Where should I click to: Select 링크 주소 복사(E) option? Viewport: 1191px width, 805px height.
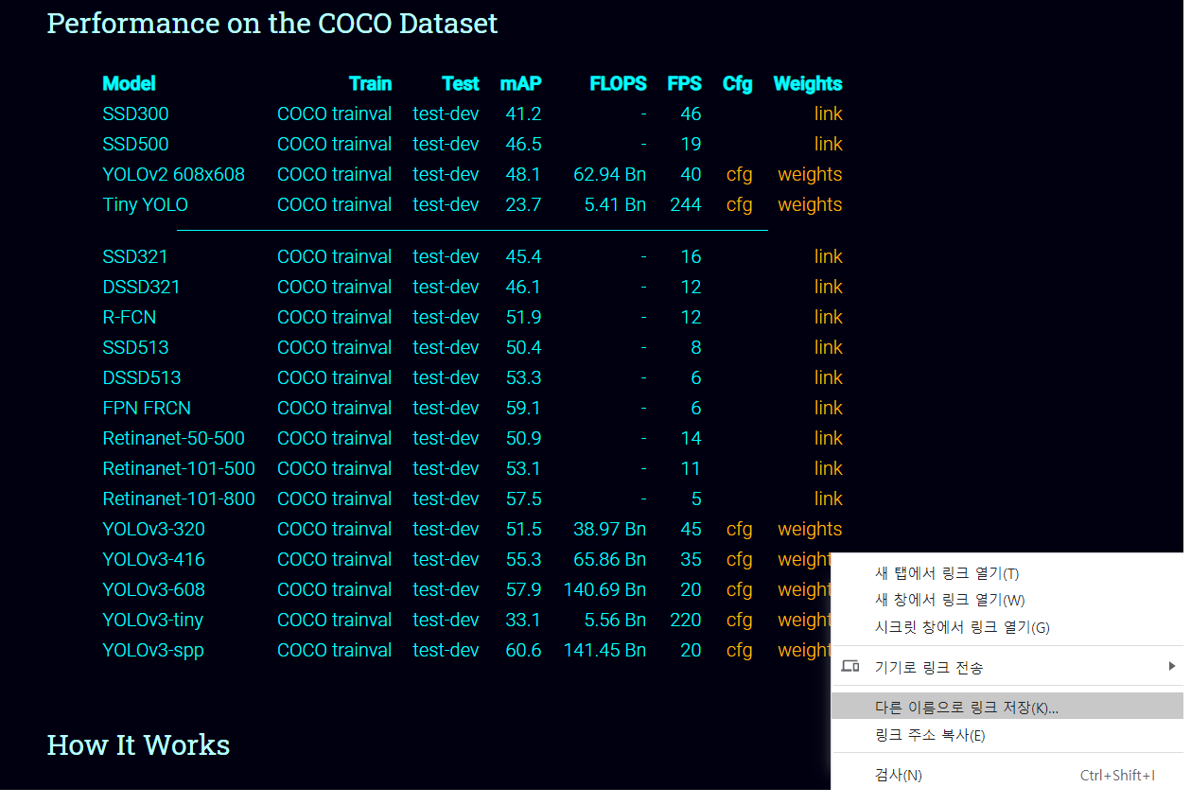click(1007, 735)
